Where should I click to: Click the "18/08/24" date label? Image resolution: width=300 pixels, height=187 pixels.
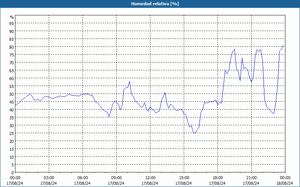pos(285,183)
